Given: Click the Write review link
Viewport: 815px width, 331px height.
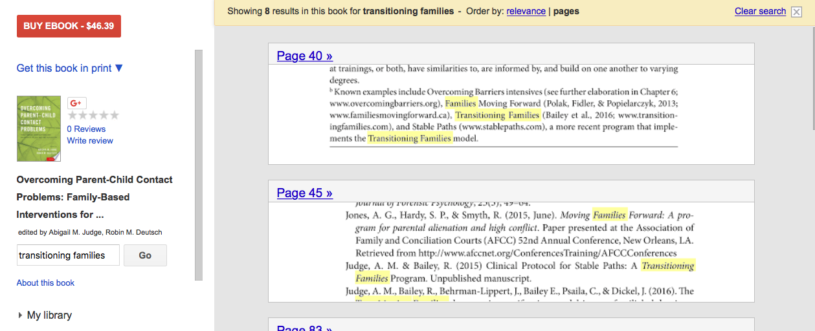Looking at the screenshot, I should click(90, 140).
